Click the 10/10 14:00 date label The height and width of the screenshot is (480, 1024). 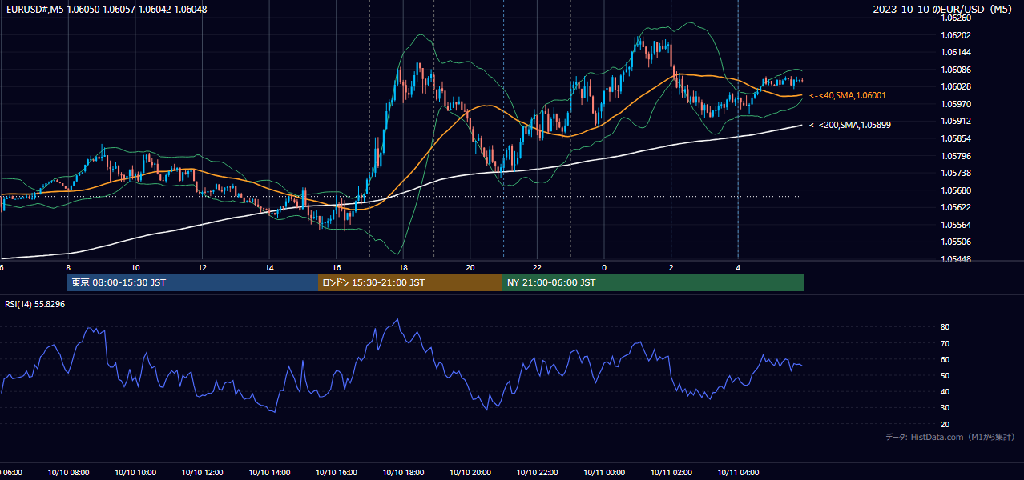(269, 473)
